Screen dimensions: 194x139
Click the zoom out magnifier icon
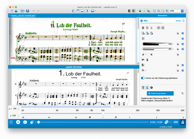click(x=154, y=11)
